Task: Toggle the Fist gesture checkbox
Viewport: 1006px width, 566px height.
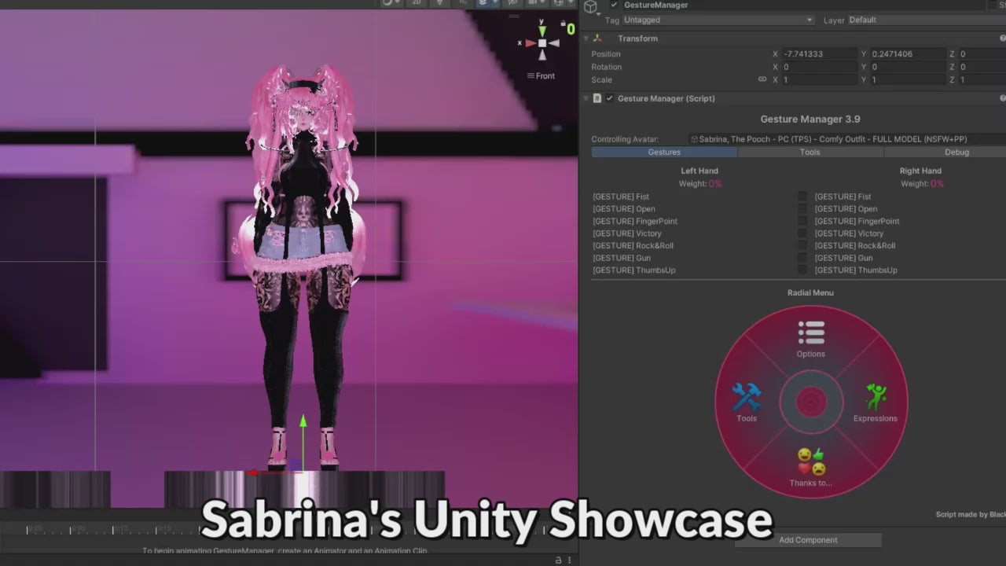Action: point(802,197)
